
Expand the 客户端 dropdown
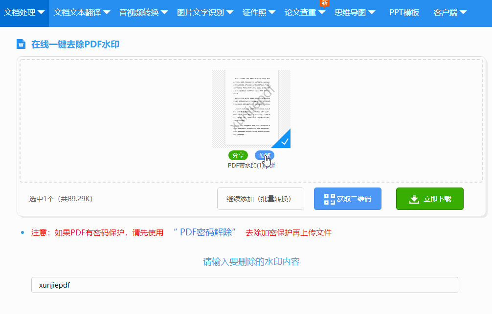tap(450, 12)
